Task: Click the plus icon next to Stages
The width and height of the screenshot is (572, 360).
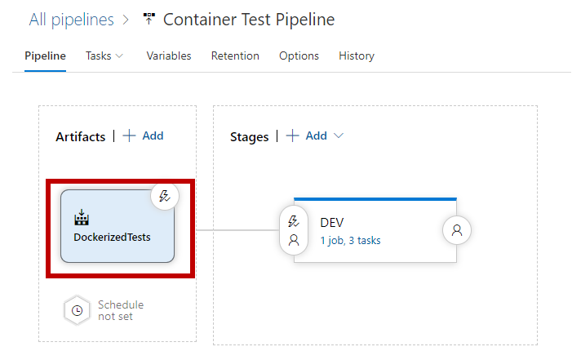Action: click(292, 136)
